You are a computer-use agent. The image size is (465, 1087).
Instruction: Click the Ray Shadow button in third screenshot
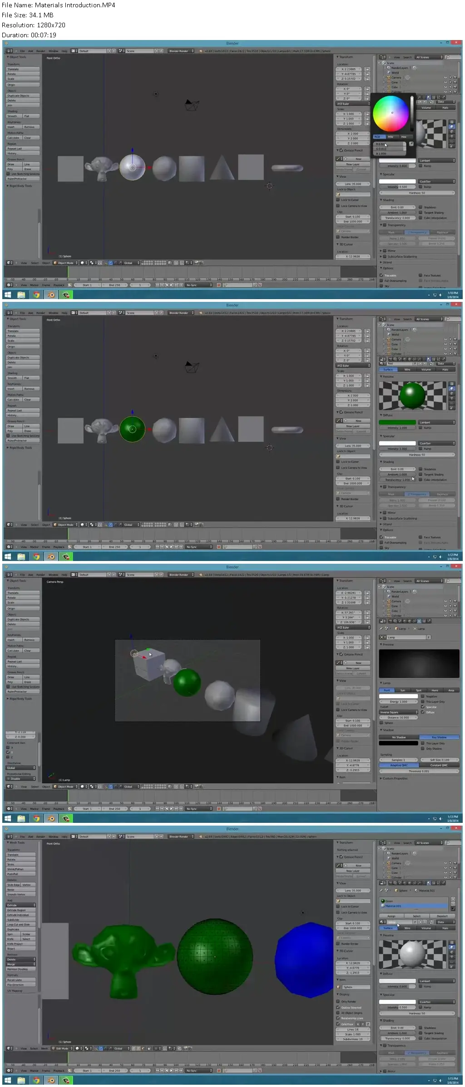439,737
